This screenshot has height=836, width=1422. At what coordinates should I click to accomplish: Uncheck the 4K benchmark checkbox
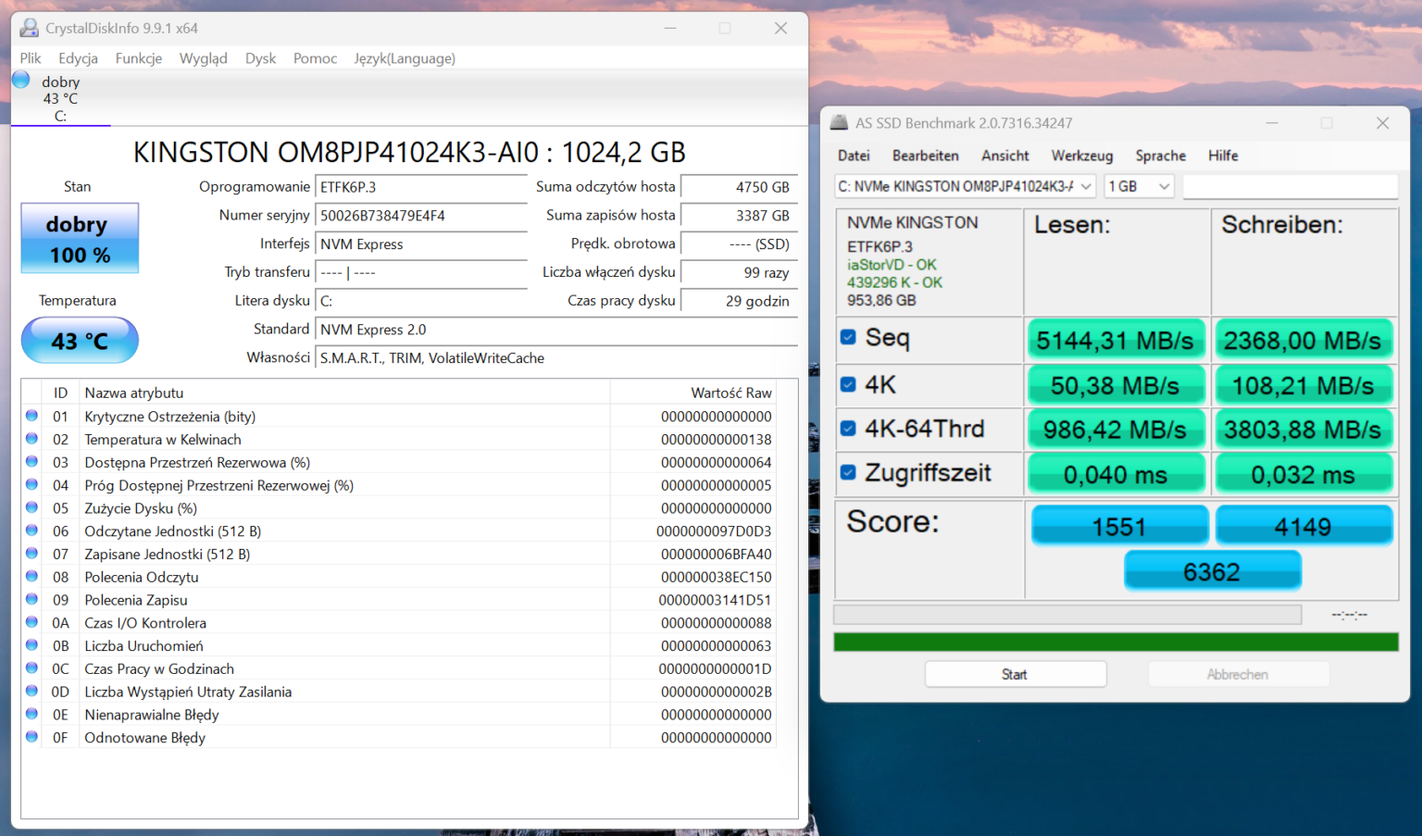pyautogui.click(x=848, y=383)
